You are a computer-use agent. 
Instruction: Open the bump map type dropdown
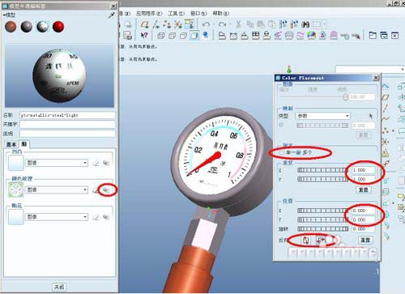click(x=57, y=163)
